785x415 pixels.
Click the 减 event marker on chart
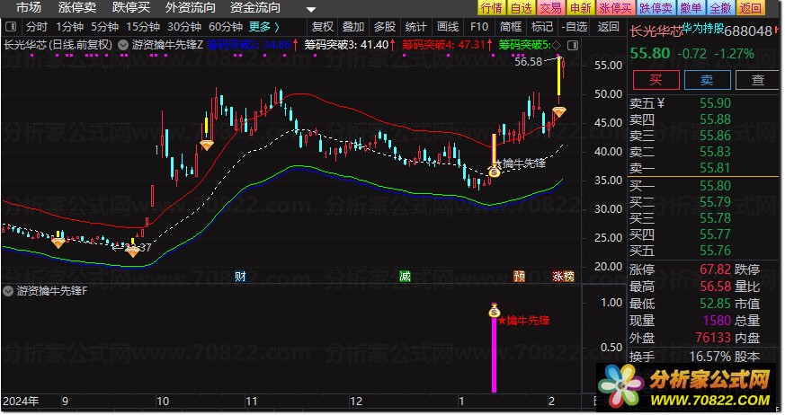(x=405, y=276)
